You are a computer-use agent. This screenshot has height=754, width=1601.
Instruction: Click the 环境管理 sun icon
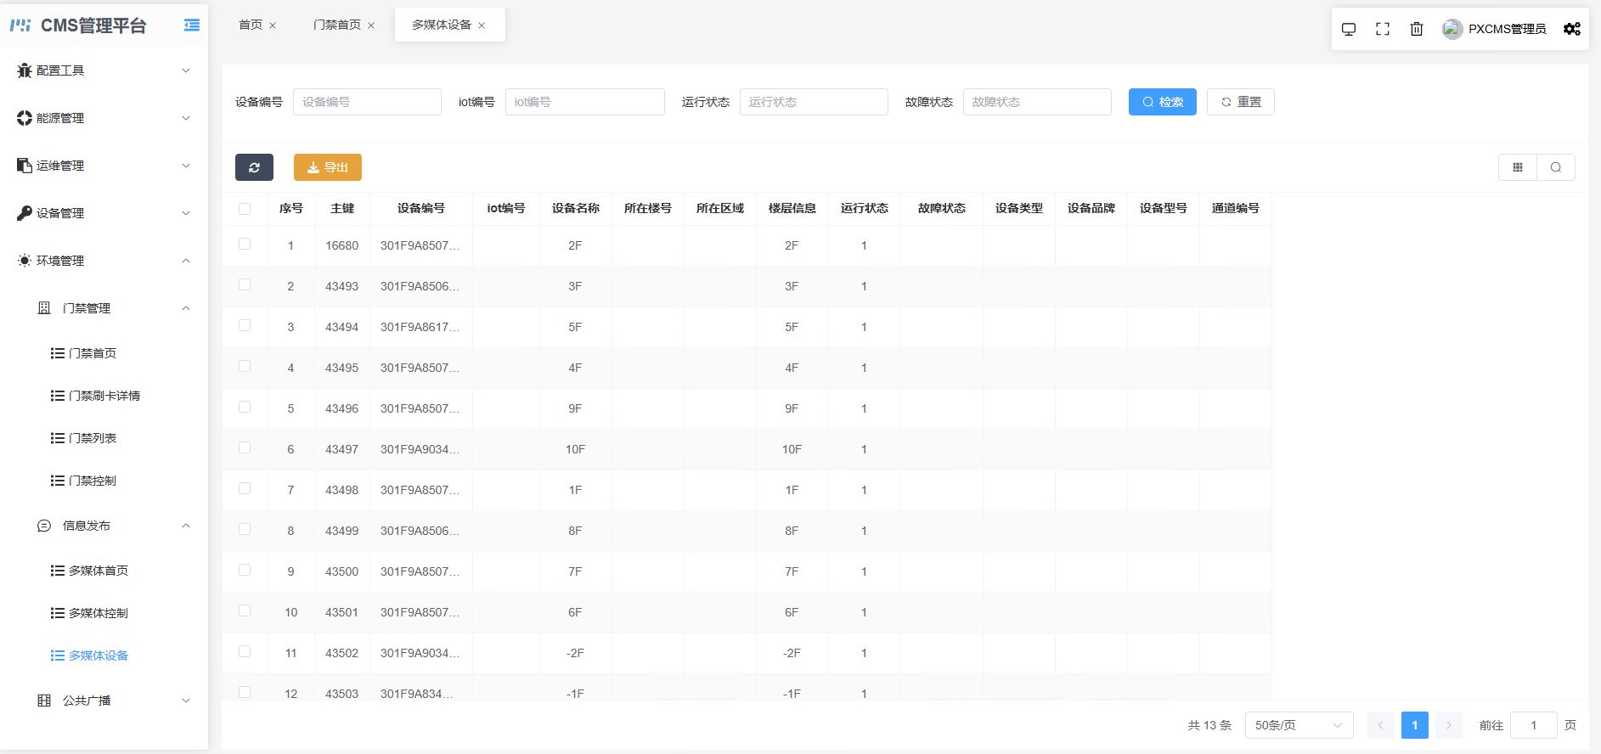25,261
